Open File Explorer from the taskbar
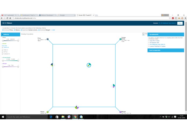Viewport: 187px width, 133px height. point(63,117)
